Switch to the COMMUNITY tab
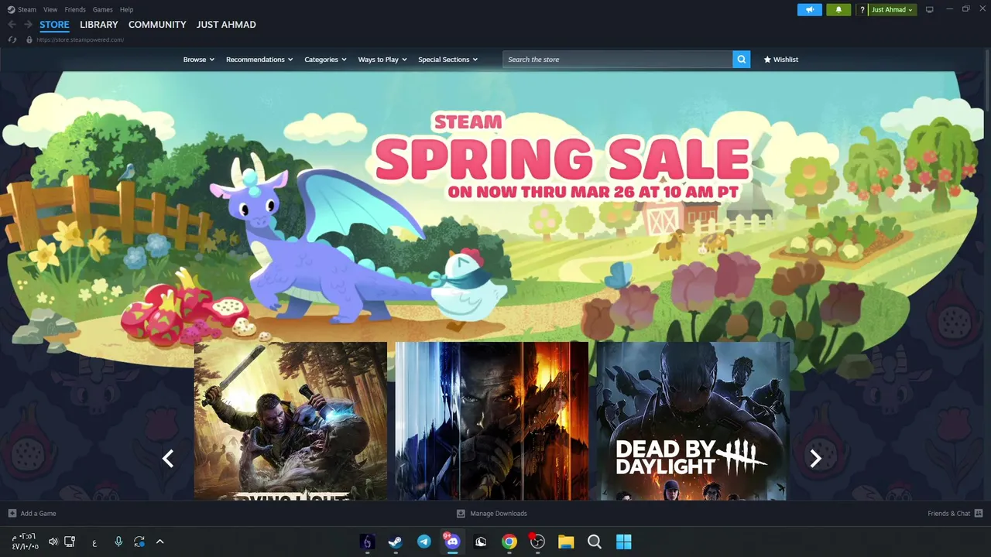 (x=157, y=25)
